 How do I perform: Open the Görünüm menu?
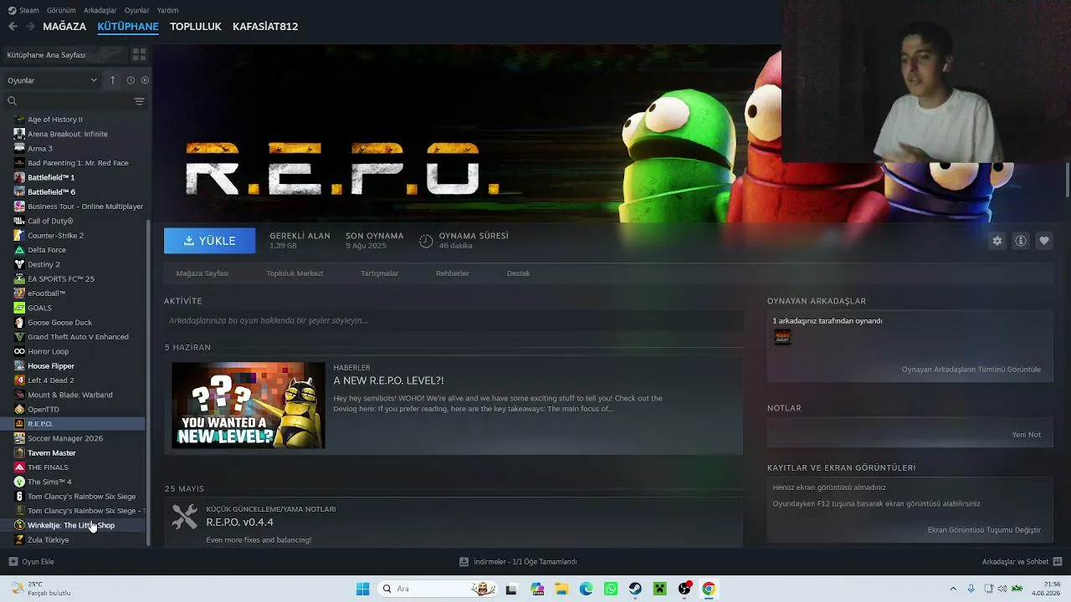tap(62, 10)
